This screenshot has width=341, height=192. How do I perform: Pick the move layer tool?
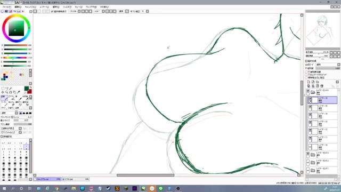3,92
